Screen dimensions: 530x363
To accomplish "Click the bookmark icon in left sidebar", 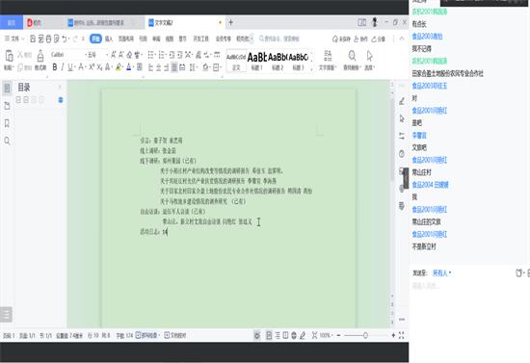I will [7, 123].
